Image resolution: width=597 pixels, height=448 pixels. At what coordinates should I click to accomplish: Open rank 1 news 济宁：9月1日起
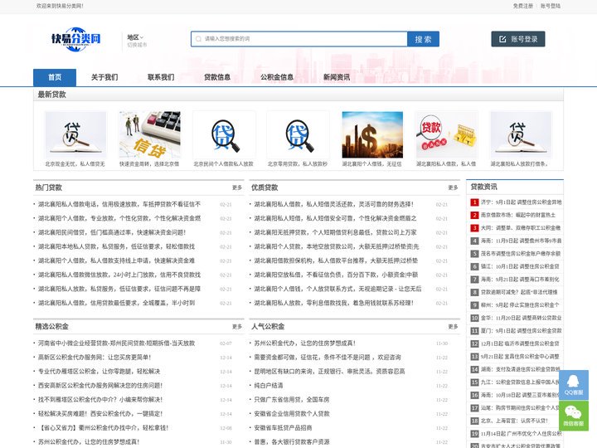click(521, 202)
